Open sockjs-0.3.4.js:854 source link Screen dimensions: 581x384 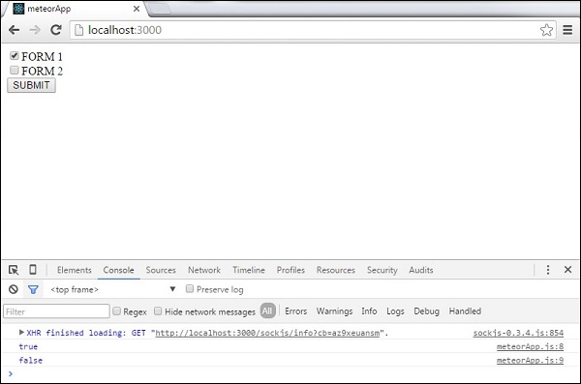(x=518, y=333)
